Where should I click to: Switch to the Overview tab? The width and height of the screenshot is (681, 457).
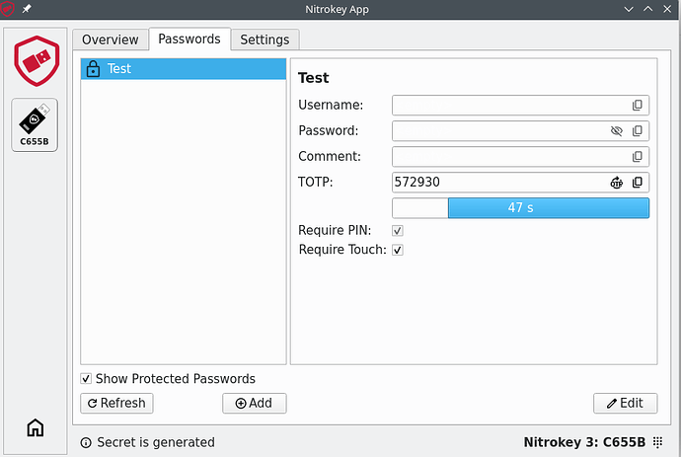point(111,39)
